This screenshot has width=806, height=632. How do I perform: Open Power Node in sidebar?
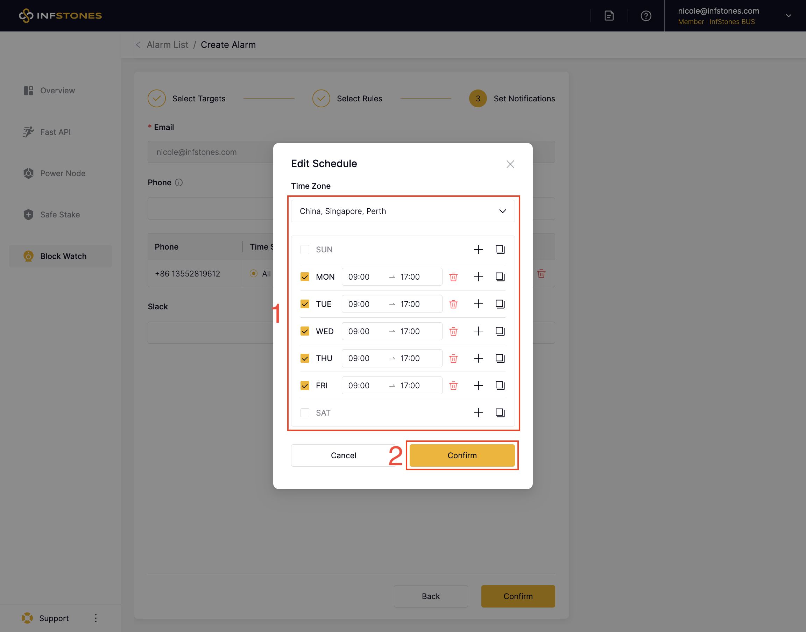pyautogui.click(x=63, y=173)
